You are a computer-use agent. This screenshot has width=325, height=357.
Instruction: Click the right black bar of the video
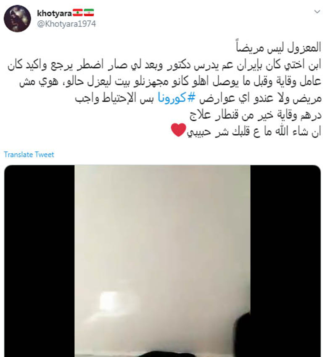pos(285,261)
